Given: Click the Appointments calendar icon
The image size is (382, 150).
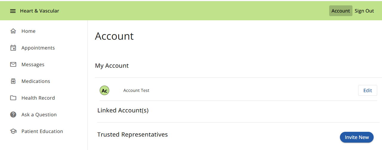Looking at the screenshot, I should tap(13, 48).
